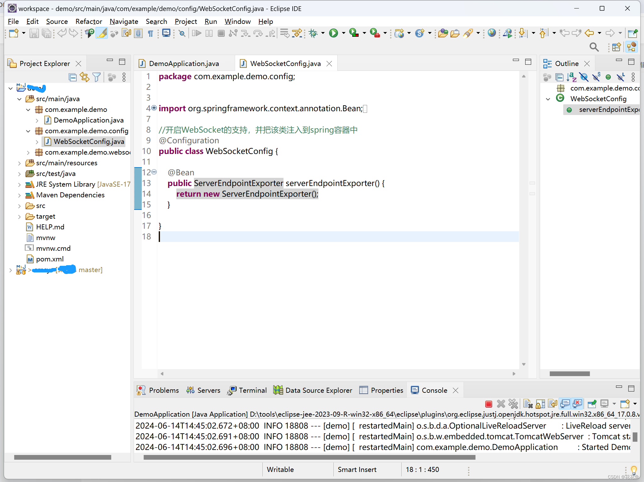This screenshot has width=644, height=482.
Task: Toggle Link with Editor in Project Explorer
Action: [x=85, y=77]
